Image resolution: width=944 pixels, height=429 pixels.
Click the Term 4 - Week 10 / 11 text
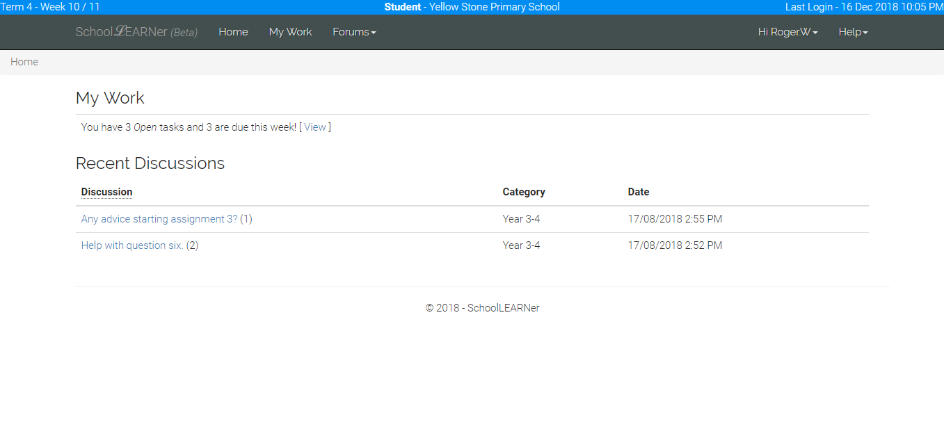[50, 7]
